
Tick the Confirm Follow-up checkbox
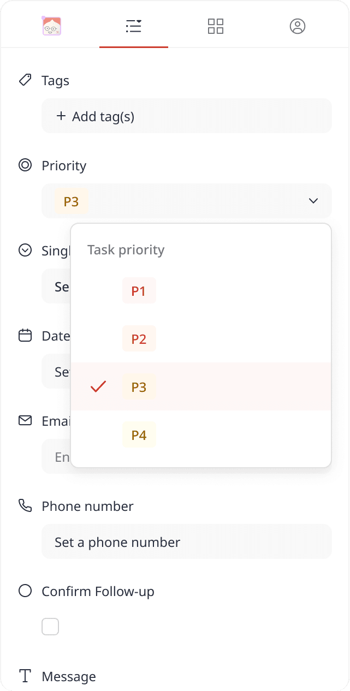50,627
